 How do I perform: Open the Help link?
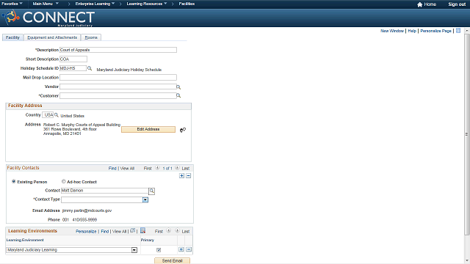[x=412, y=31]
